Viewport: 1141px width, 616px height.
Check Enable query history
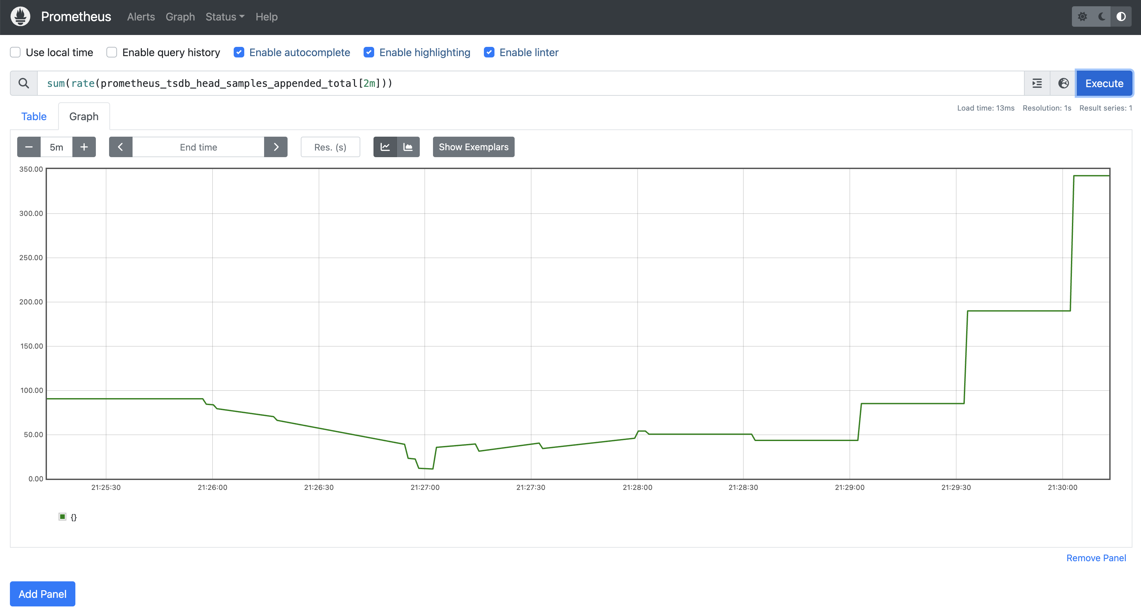tap(112, 52)
